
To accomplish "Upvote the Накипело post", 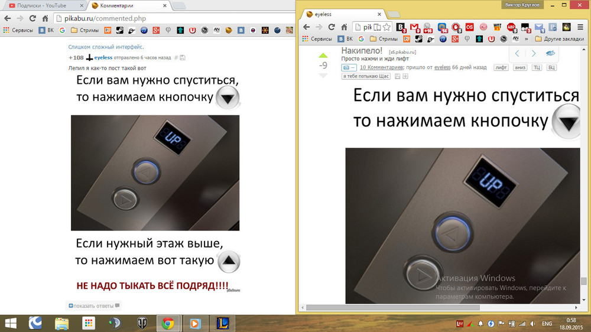I will pos(323,56).
